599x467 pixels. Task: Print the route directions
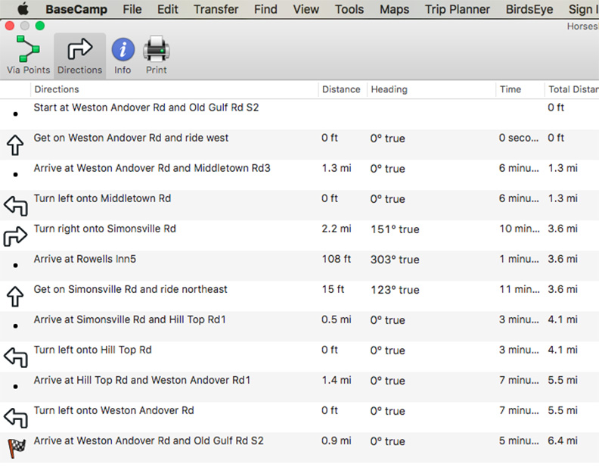[x=157, y=56]
